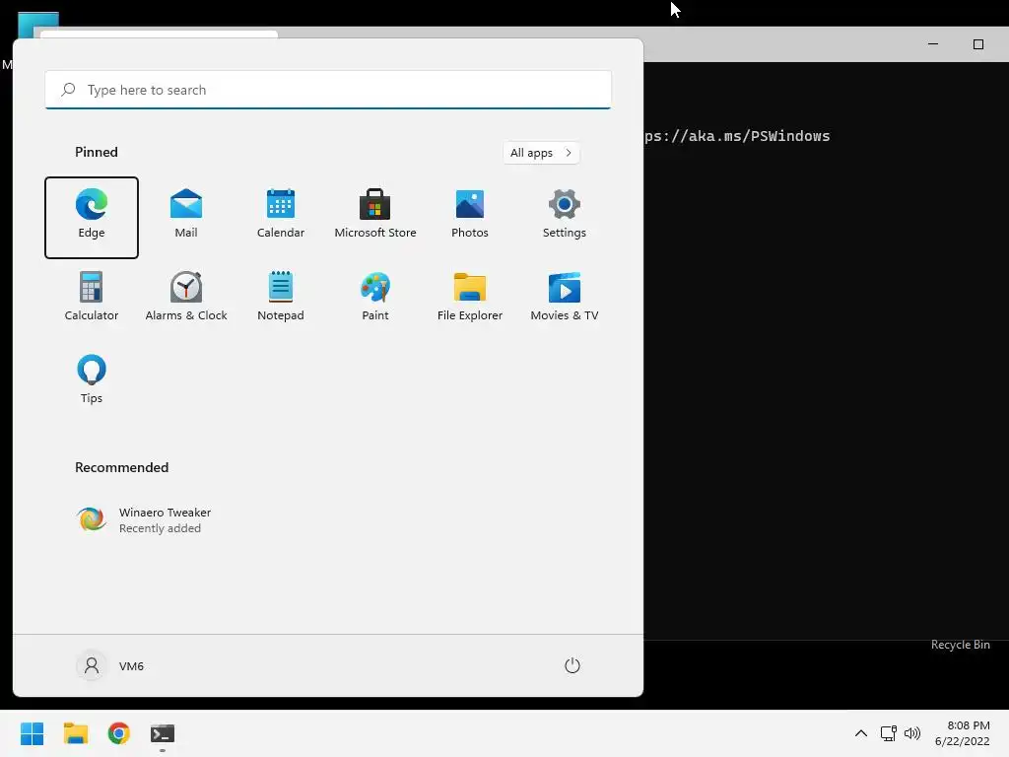
Task: Focus the Type here to search box
Action: point(328,90)
